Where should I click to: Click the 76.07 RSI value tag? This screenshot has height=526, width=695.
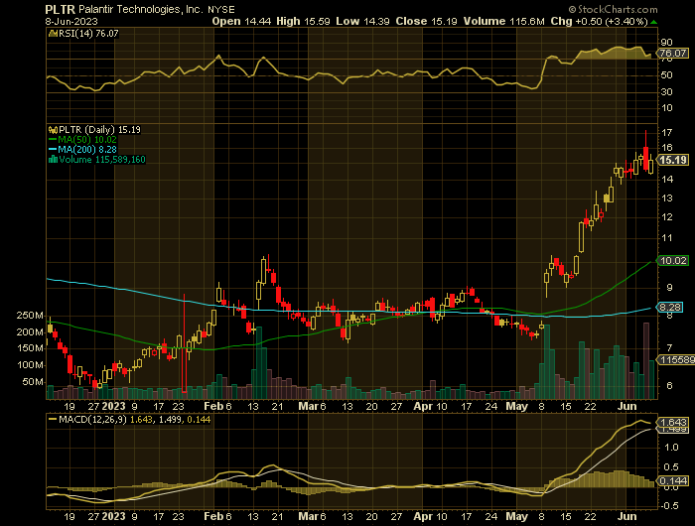point(673,53)
